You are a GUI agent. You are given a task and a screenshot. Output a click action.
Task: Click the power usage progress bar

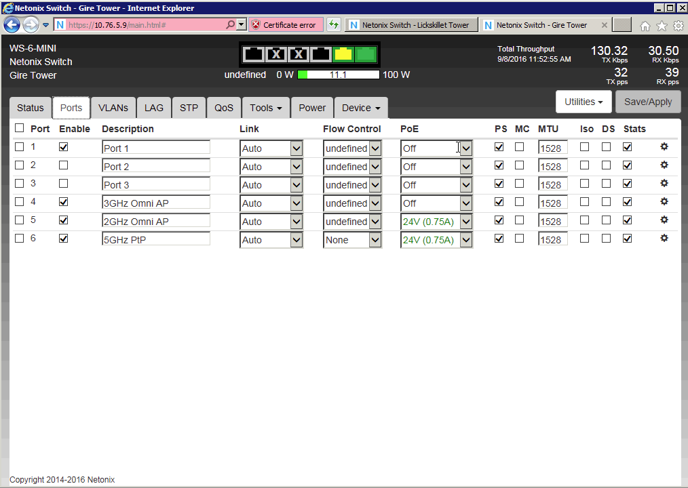338,75
